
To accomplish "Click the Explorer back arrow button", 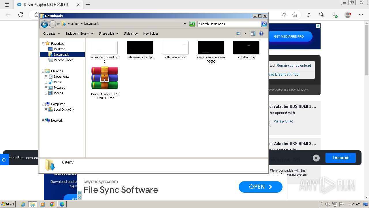I will click(44, 24).
